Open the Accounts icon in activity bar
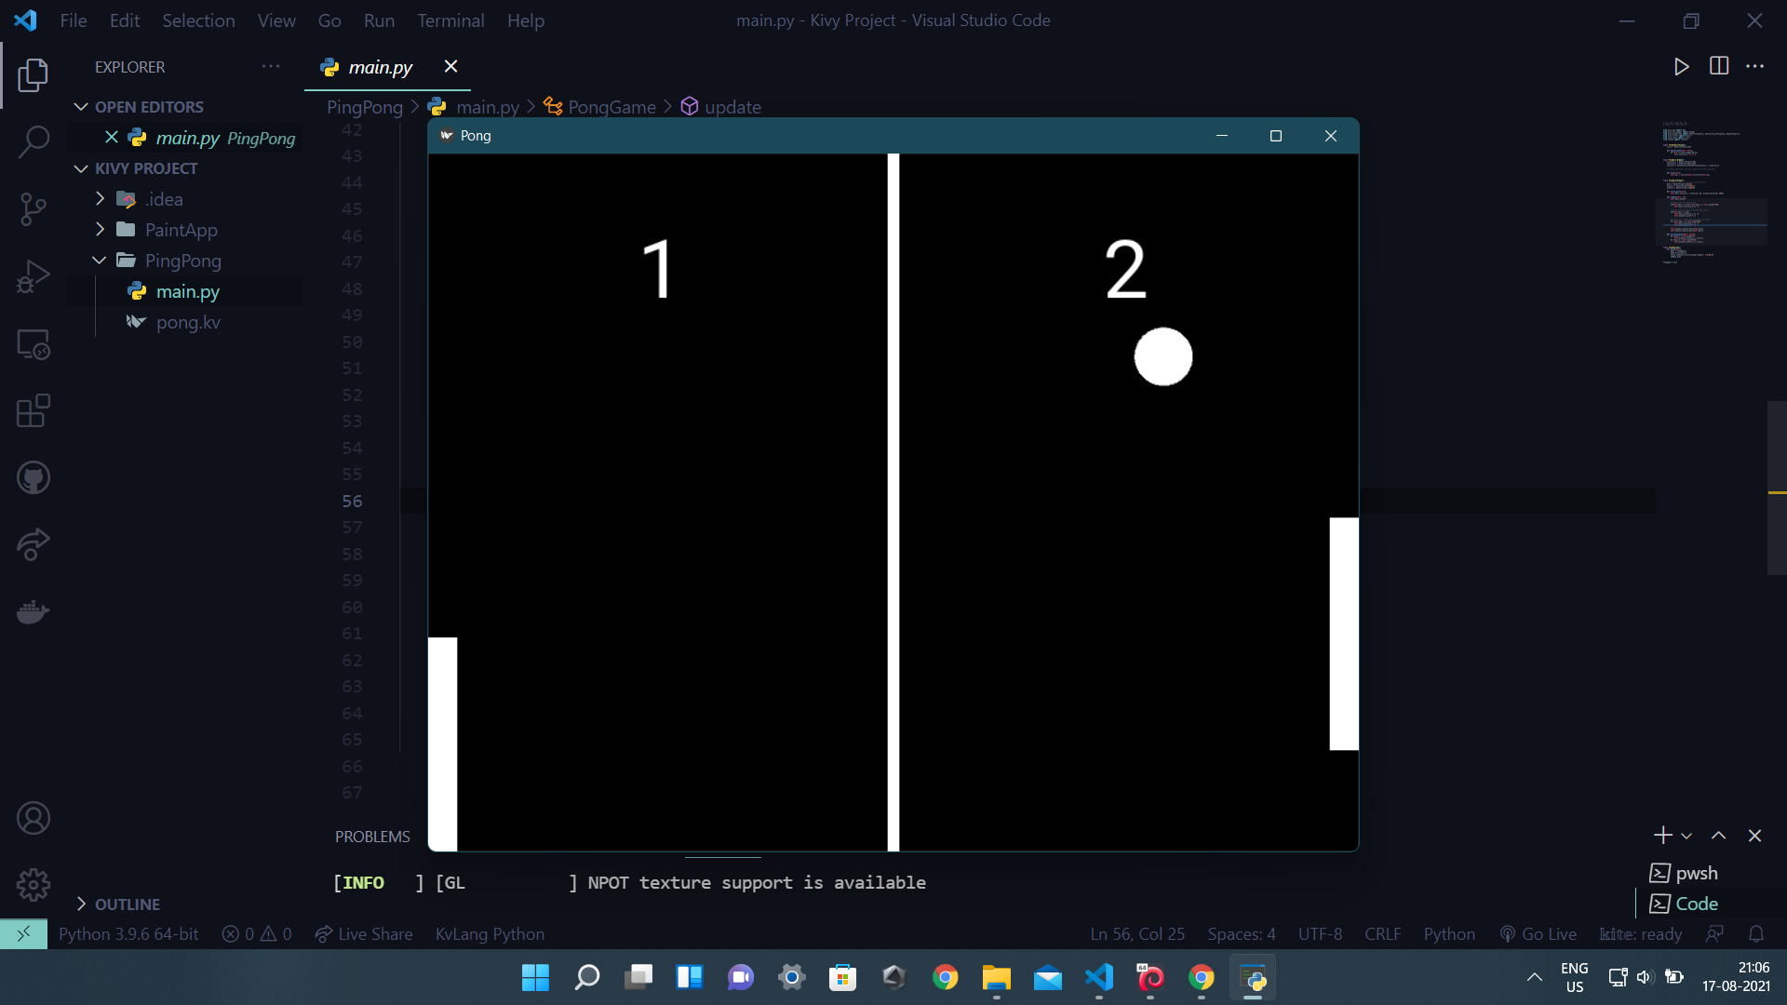 (34, 818)
